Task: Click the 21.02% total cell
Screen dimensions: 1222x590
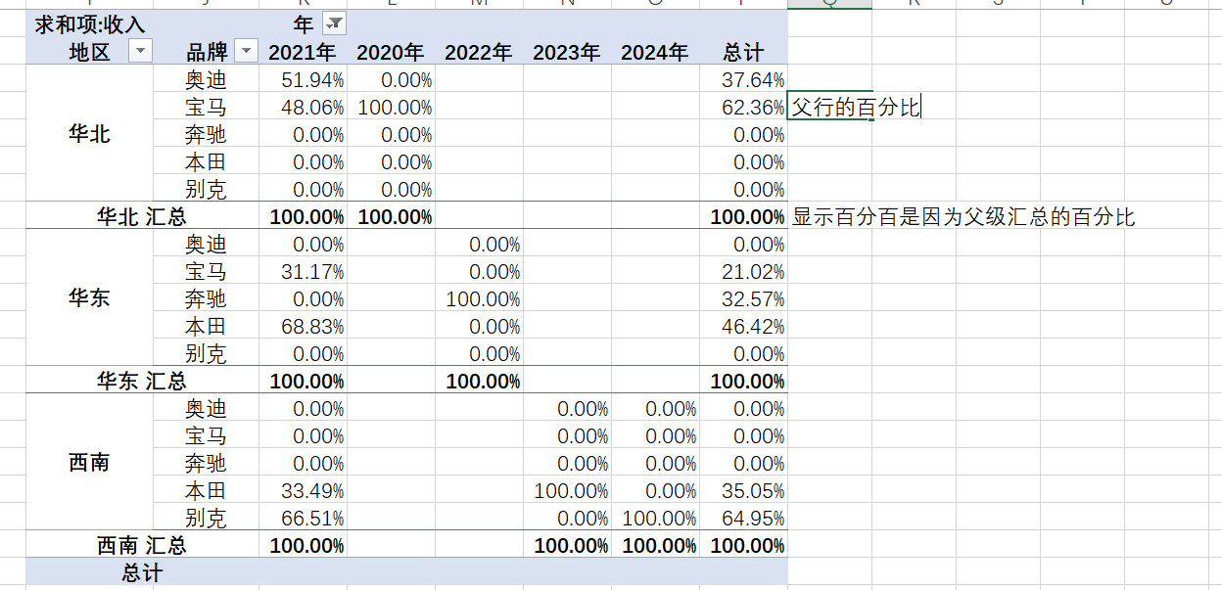Action: click(x=743, y=271)
